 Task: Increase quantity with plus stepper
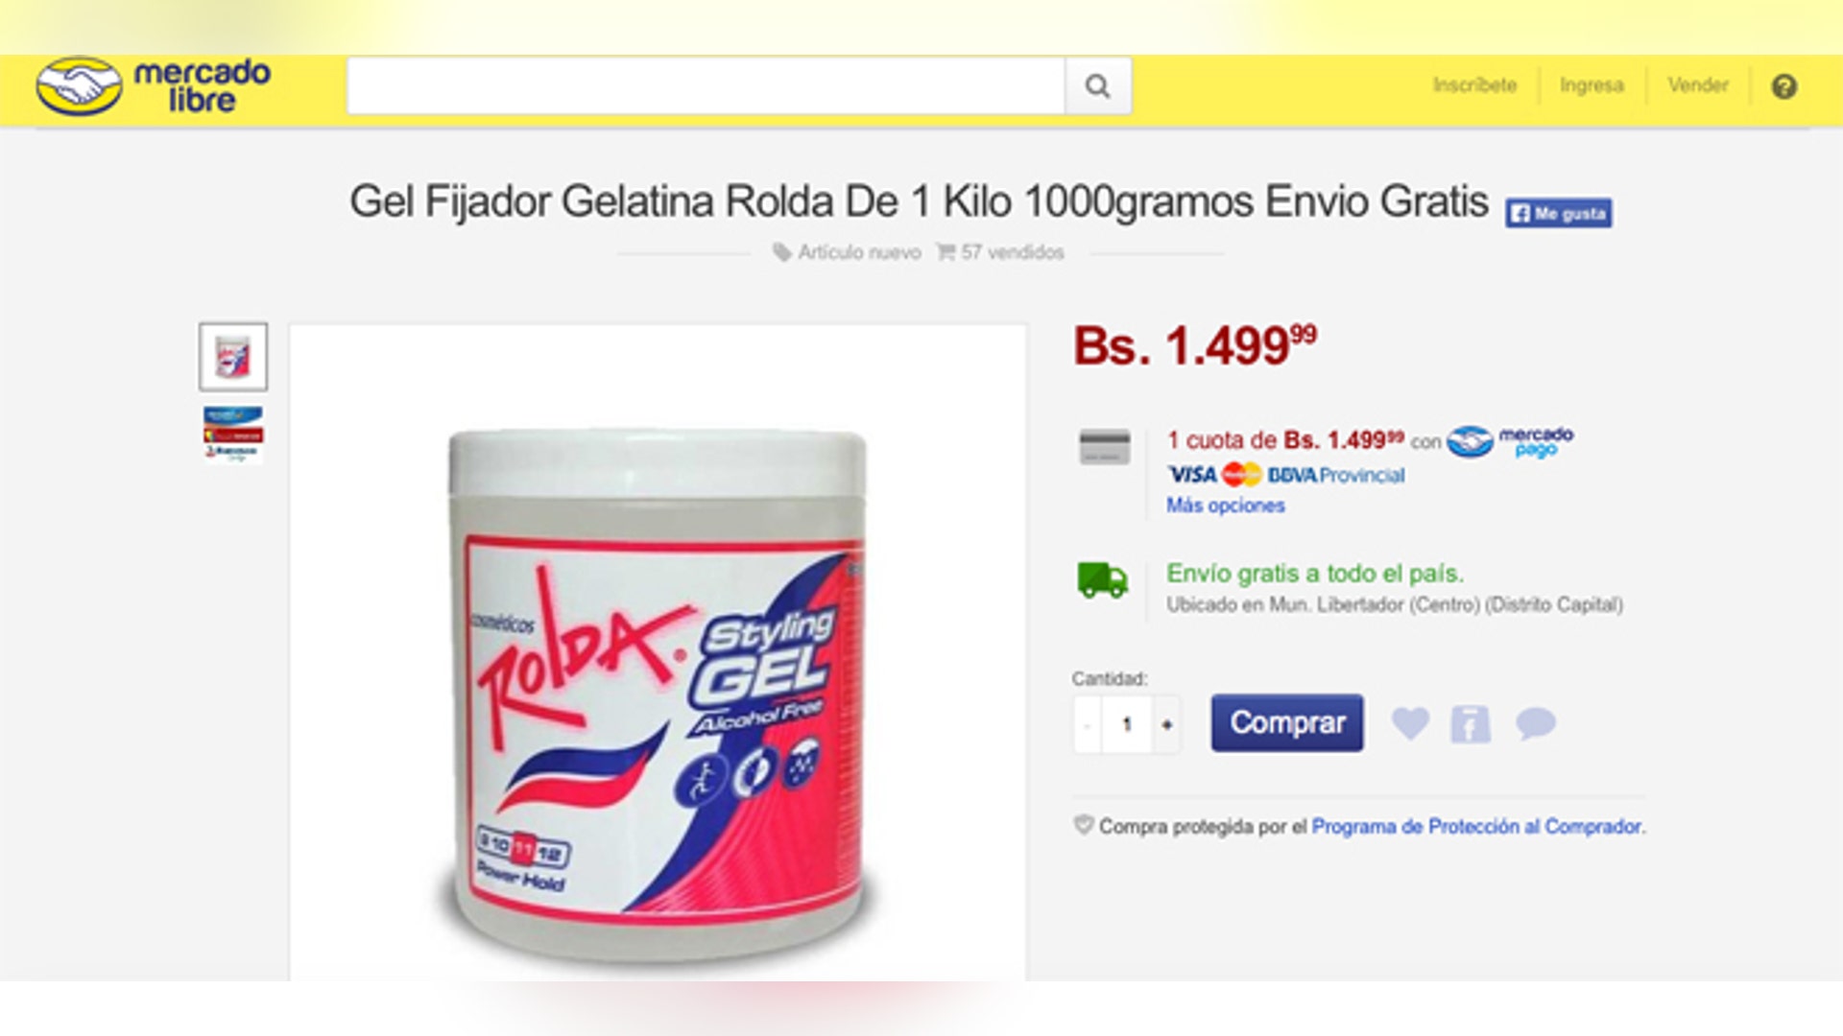pos(1166,724)
